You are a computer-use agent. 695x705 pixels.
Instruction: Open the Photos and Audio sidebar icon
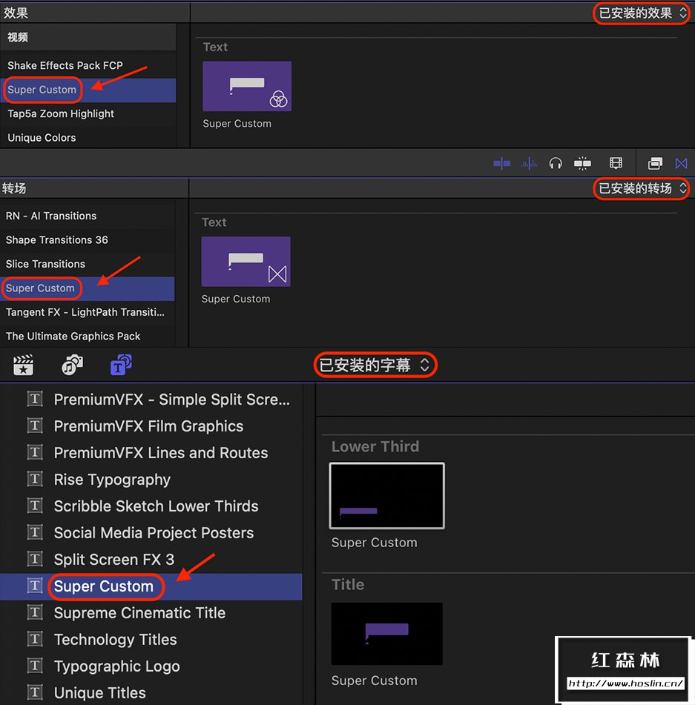point(72,365)
